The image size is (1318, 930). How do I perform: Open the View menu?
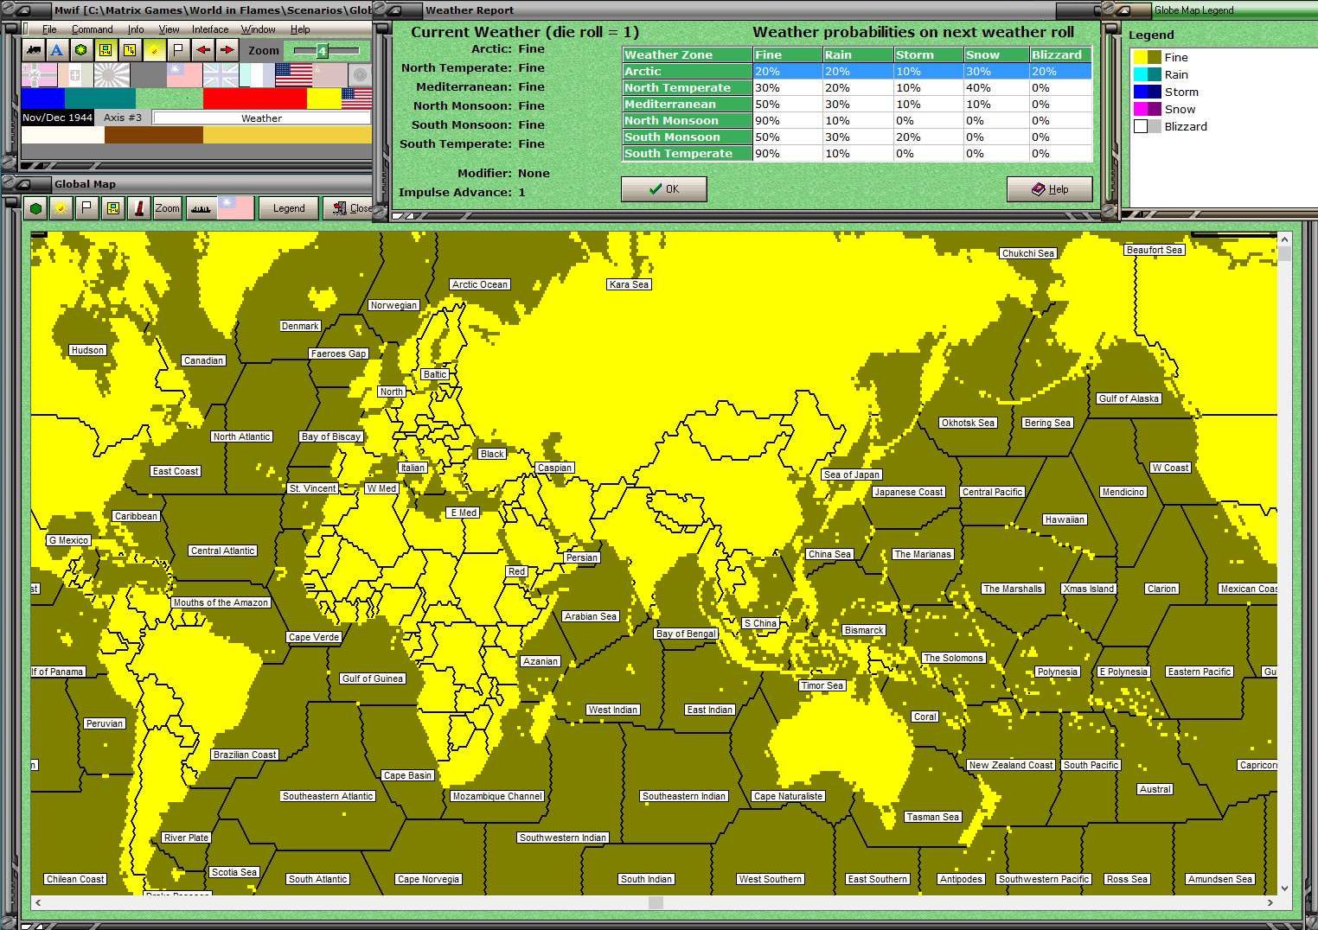(169, 29)
